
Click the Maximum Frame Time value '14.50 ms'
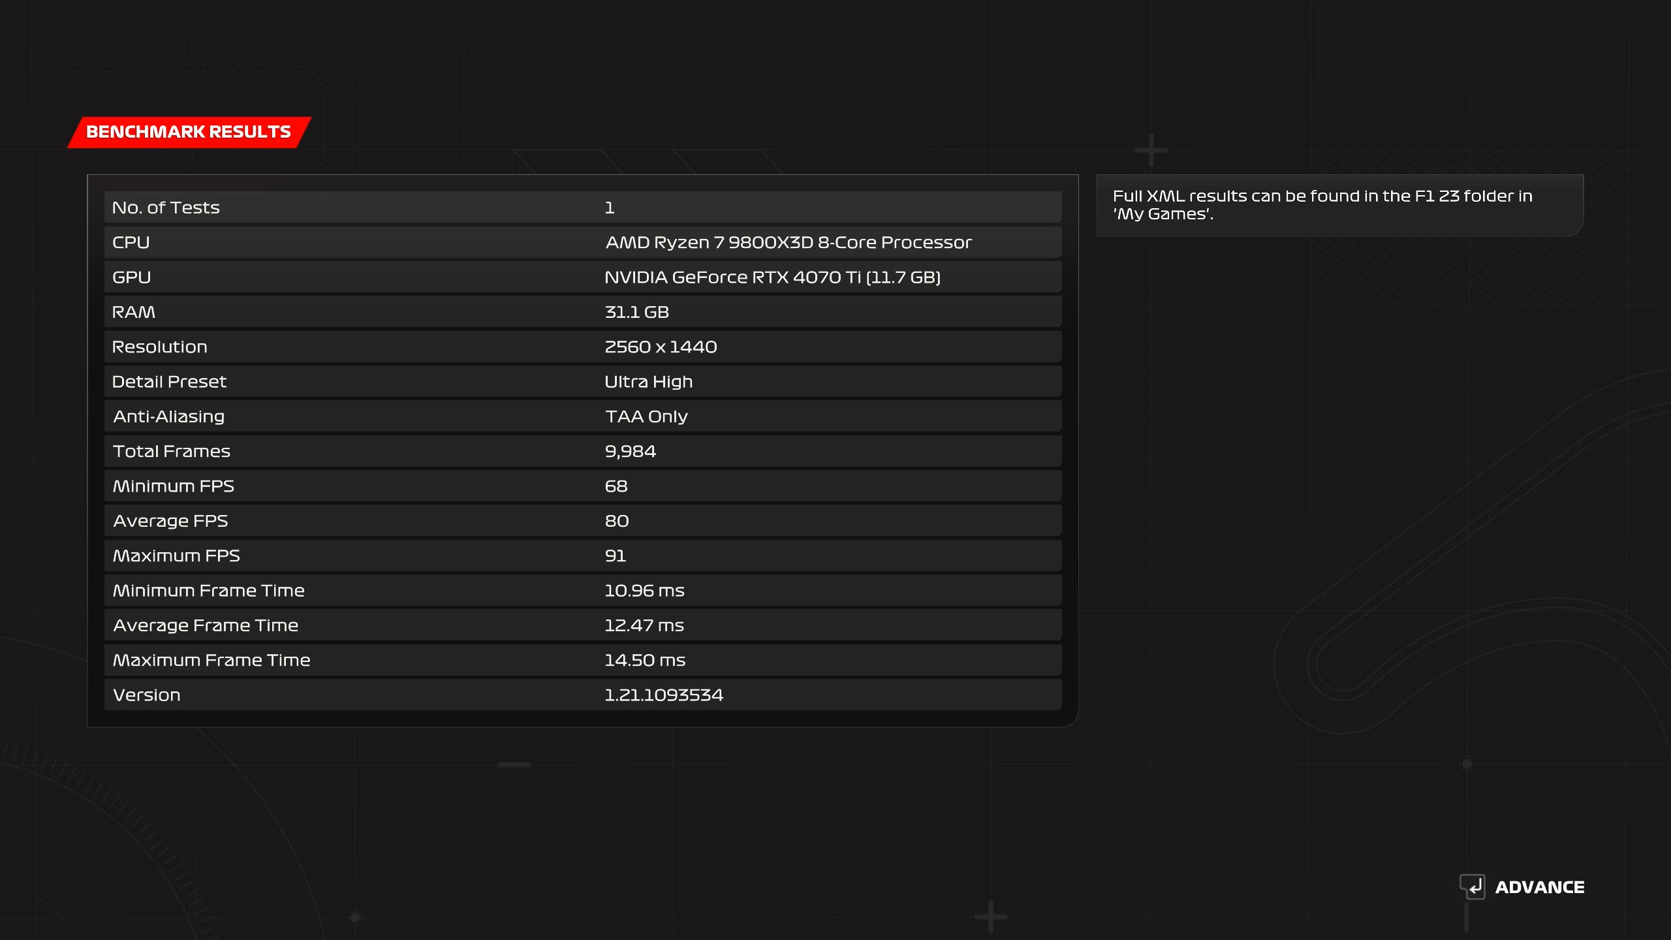(645, 660)
